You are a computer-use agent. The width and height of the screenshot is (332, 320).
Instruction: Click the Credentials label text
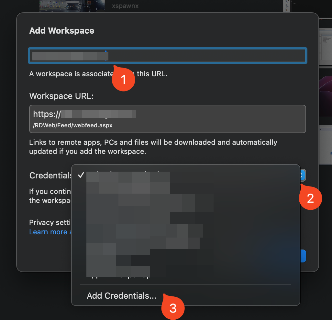click(x=50, y=176)
